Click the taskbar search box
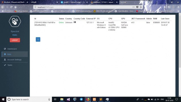Image resolution: width=181 pixels, height=102 pixels. coord(29,99)
